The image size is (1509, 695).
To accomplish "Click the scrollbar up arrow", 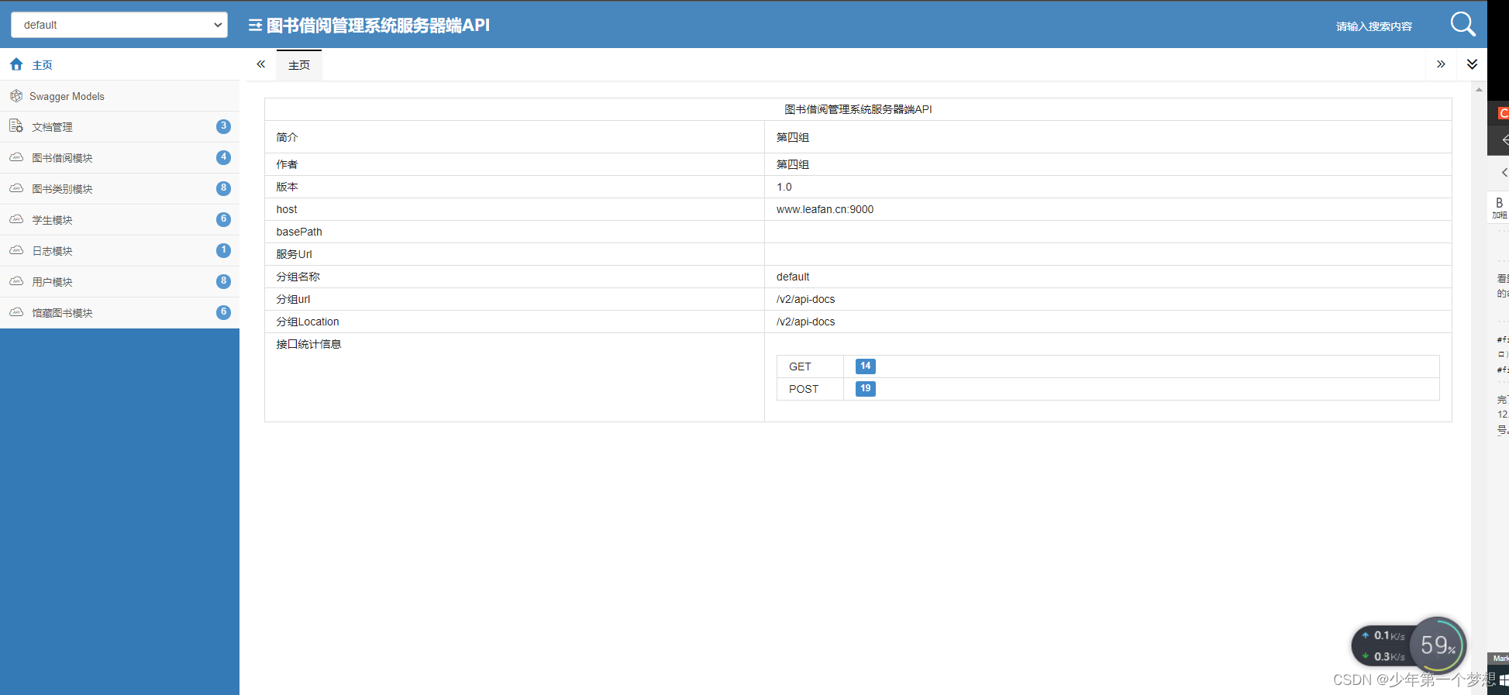I will (1479, 90).
